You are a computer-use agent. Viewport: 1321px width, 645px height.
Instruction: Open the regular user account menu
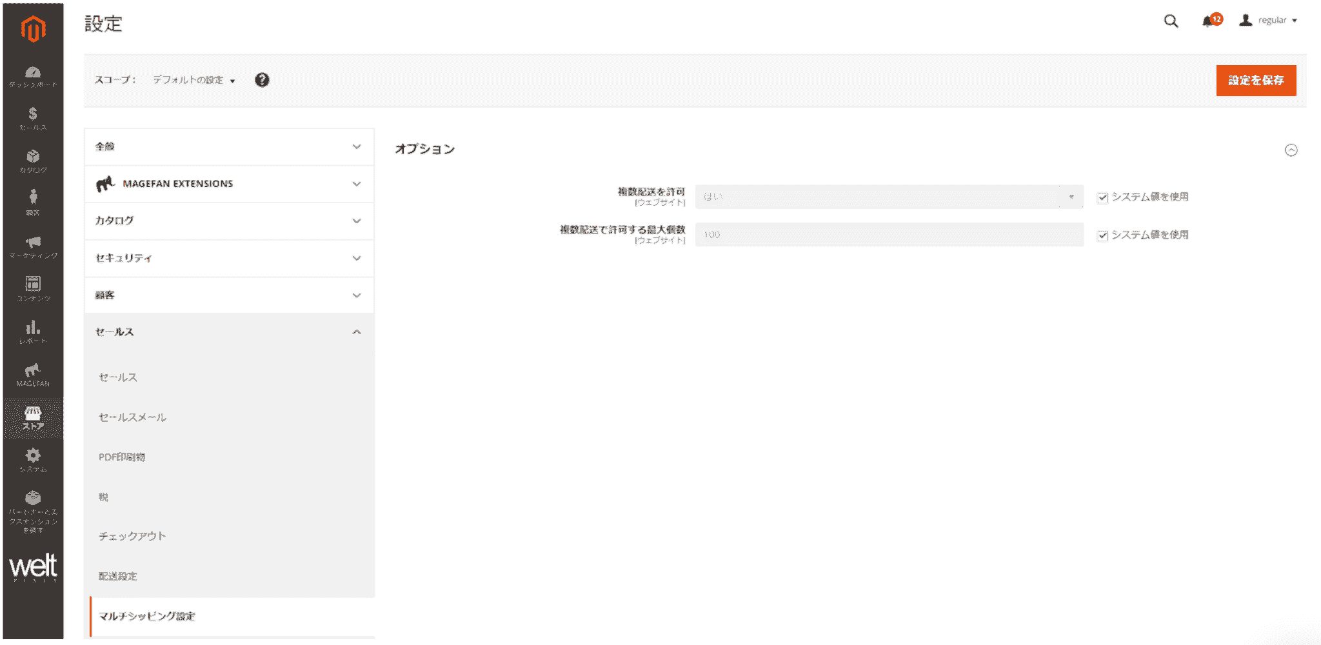point(1269,21)
